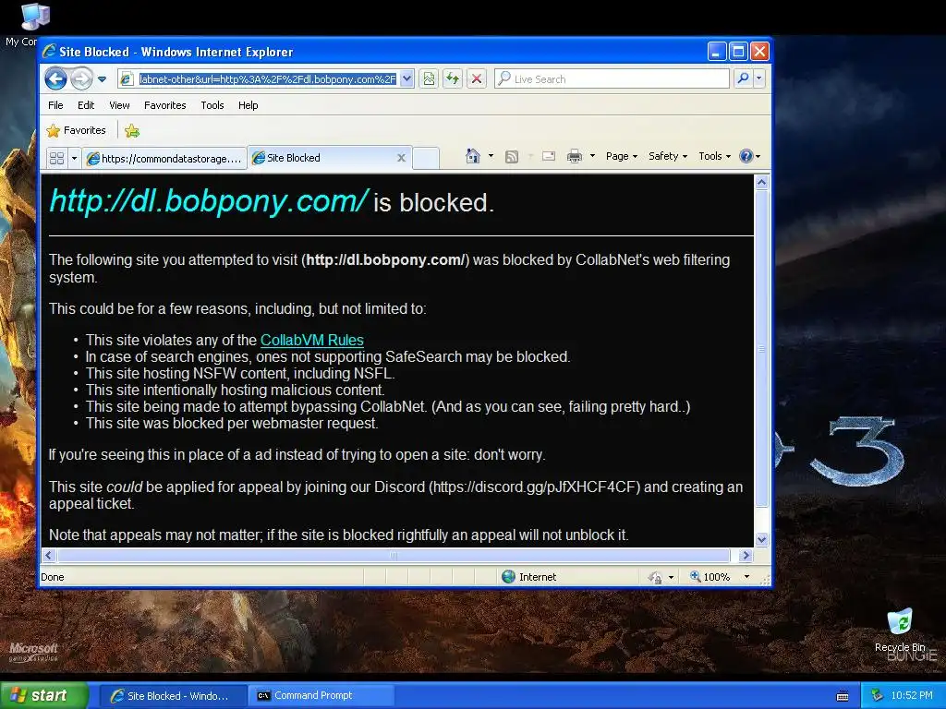Click Site Blocked taskbar button
946x709 pixels.
tap(173, 696)
